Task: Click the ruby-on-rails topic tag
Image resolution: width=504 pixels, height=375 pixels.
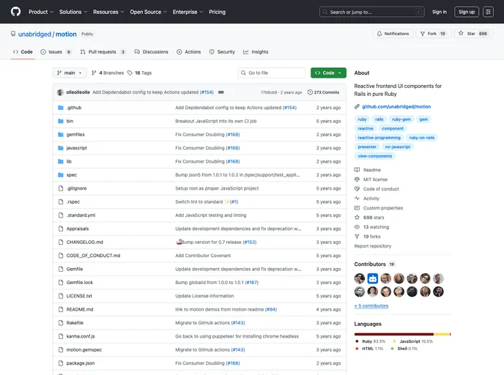Action: pos(421,138)
